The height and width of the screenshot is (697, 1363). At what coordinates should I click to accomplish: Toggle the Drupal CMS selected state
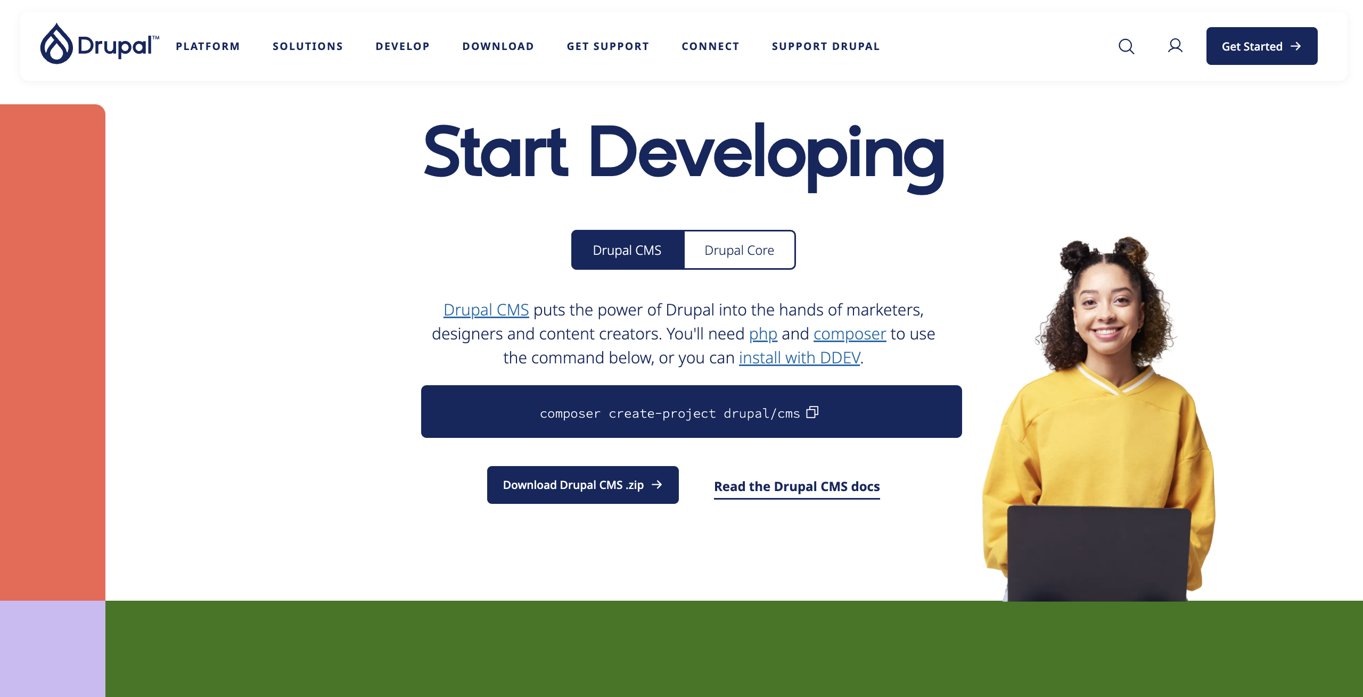click(627, 250)
